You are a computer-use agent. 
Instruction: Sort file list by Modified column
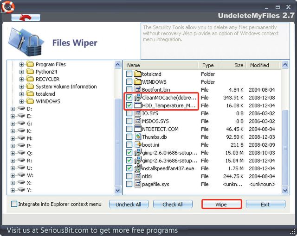263,65
